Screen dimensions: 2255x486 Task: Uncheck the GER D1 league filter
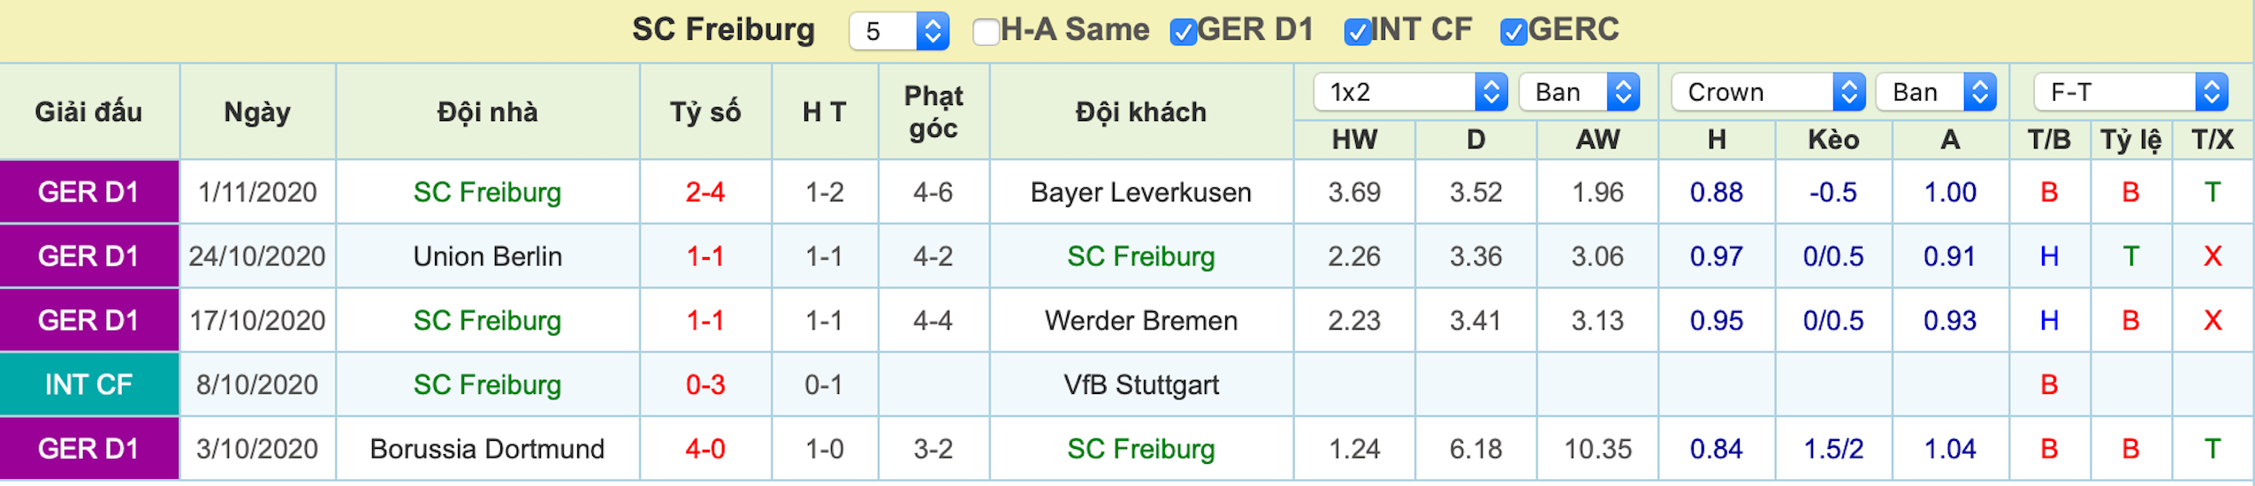[x=1182, y=33]
